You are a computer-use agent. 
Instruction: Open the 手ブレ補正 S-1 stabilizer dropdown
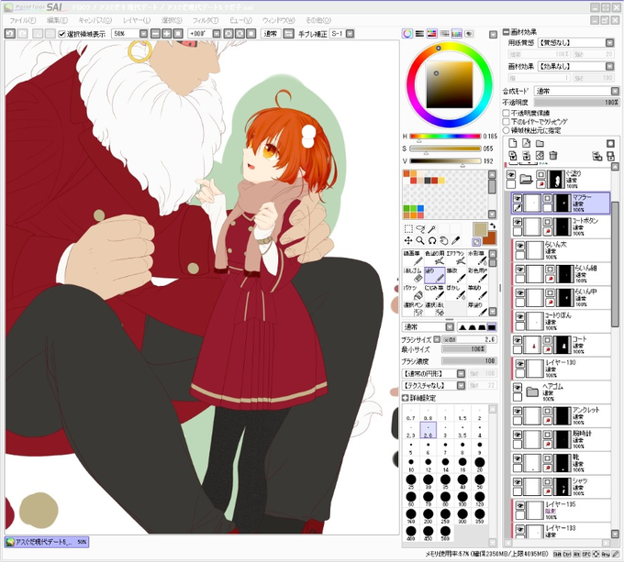[350, 34]
